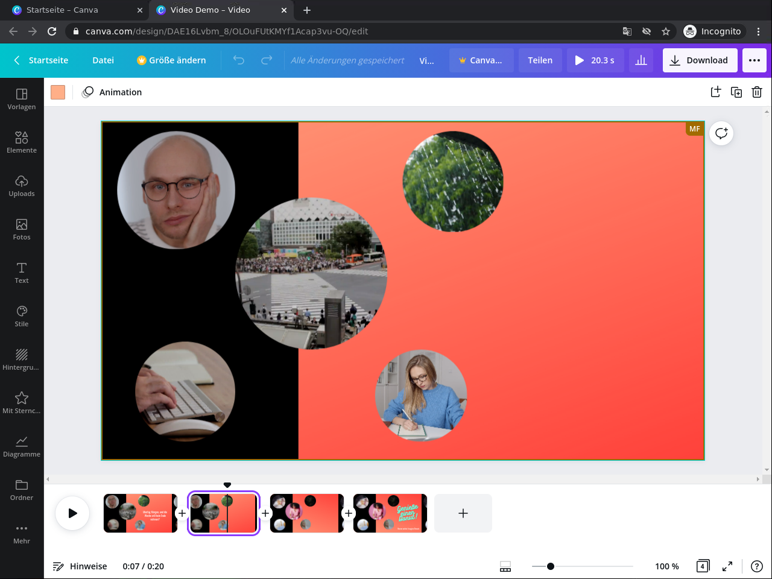Switch to grid view icon

[x=505, y=566]
